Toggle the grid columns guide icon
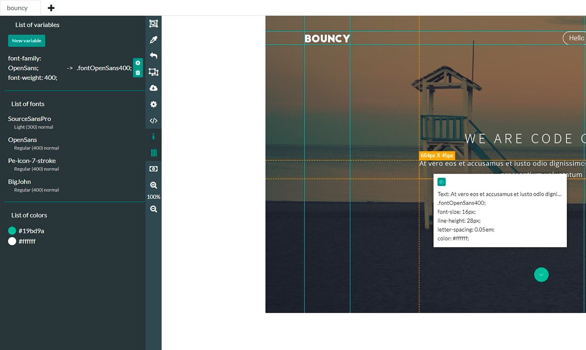 (x=154, y=153)
